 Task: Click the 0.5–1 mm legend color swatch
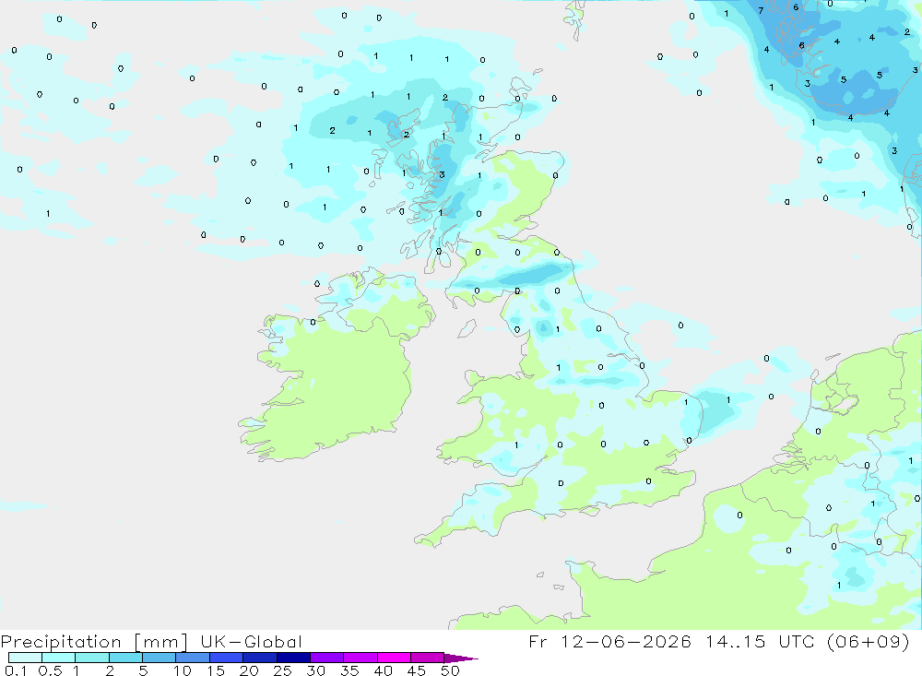click(x=58, y=658)
